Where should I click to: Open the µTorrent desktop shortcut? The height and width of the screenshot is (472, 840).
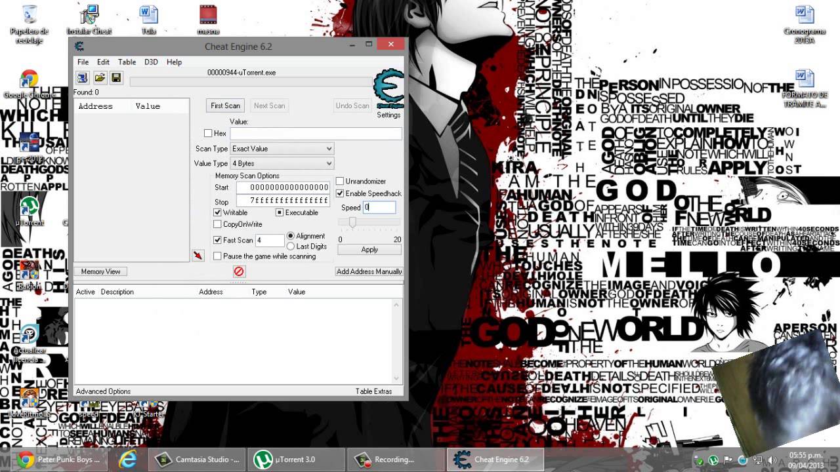click(29, 211)
